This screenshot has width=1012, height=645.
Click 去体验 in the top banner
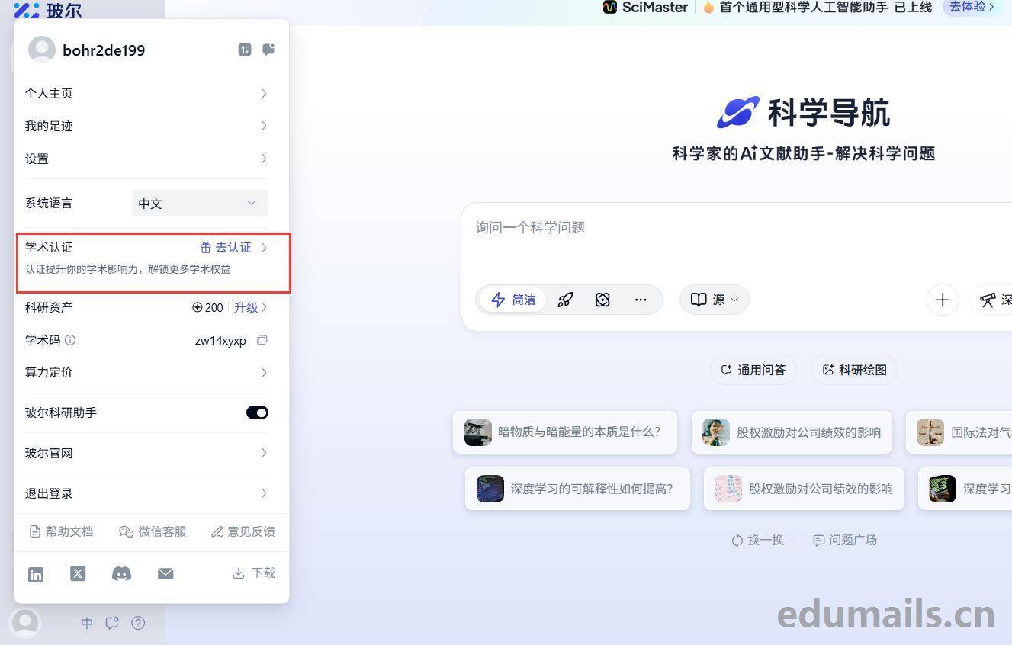(972, 7)
